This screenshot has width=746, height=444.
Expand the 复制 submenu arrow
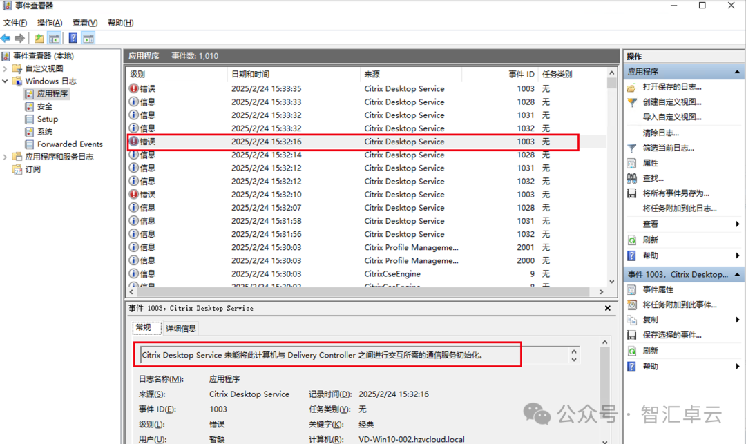(738, 320)
